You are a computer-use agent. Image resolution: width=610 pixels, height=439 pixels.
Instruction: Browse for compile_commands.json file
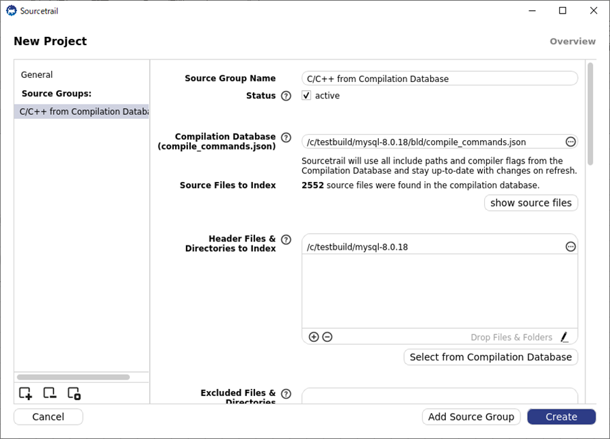tap(570, 142)
